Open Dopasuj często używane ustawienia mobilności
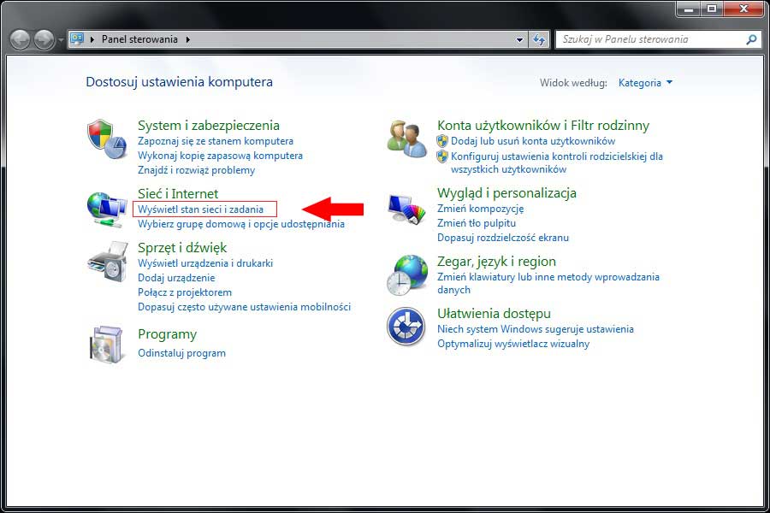Image resolution: width=770 pixels, height=513 pixels. pos(244,307)
